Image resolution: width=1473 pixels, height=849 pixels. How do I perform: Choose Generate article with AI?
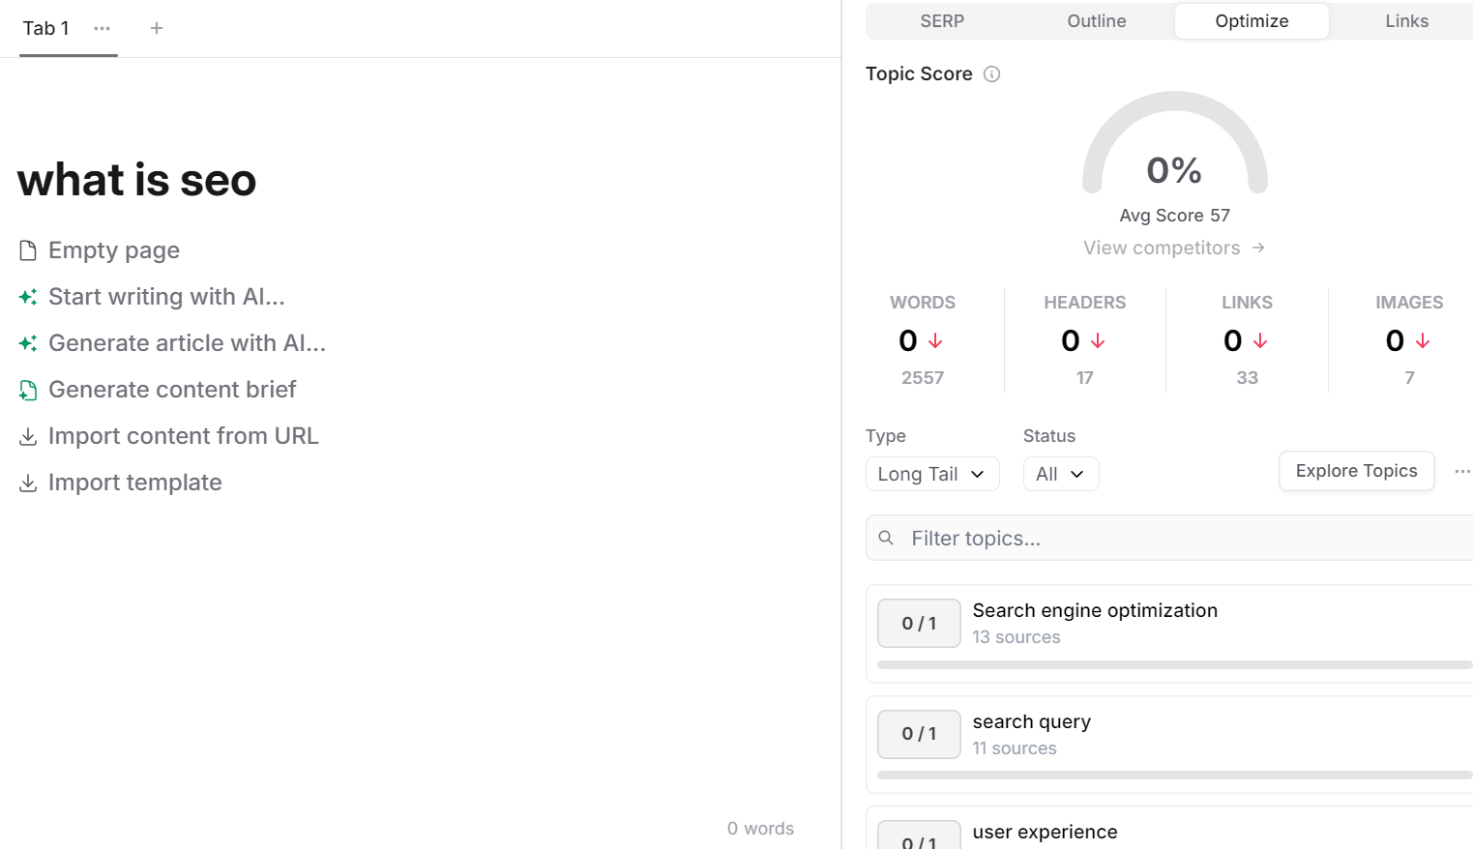pyautogui.click(x=187, y=343)
